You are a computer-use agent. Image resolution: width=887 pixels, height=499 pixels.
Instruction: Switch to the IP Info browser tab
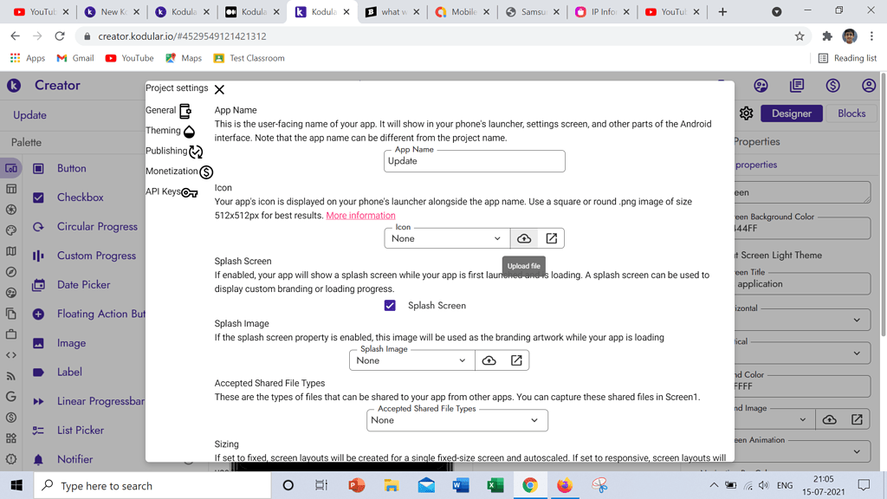[602, 12]
